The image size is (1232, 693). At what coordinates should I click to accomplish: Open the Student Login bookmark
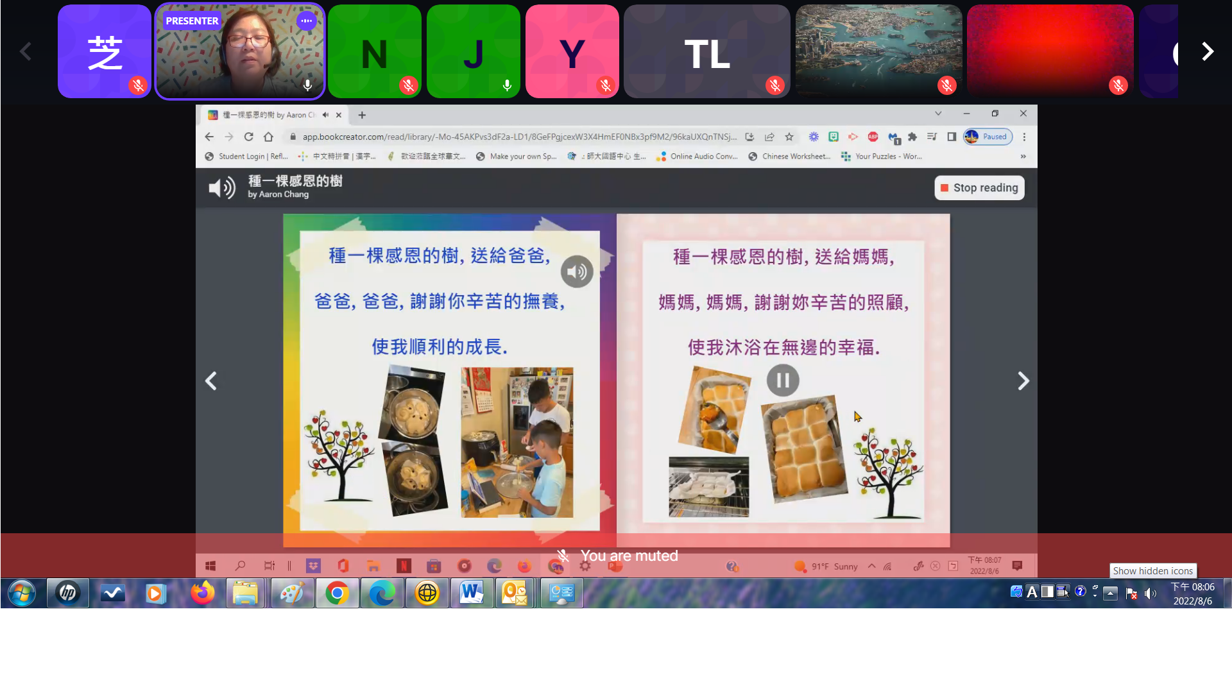point(246,156)
